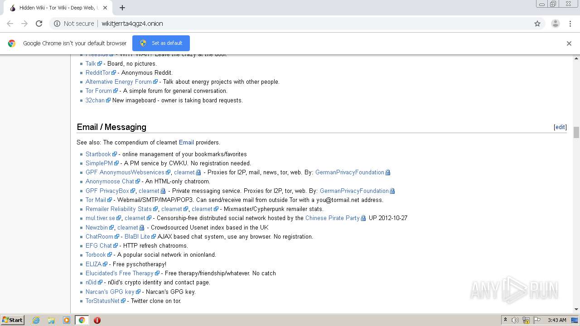Click the Action Center flag tray icon

(537, 320)
